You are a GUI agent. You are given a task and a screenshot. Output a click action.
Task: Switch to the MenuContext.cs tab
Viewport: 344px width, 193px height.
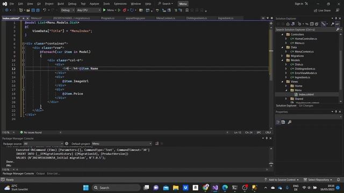[166, 18]
